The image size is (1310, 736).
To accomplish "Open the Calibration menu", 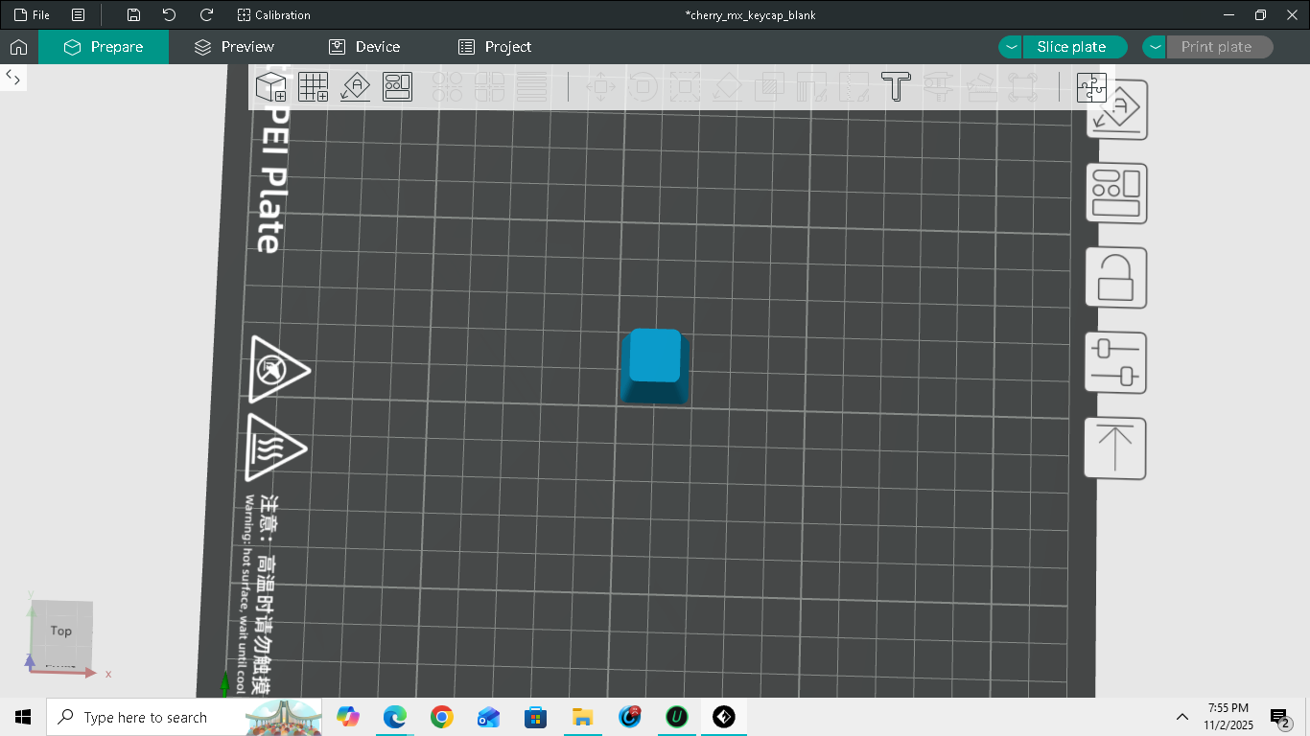I will pos(274,15).
